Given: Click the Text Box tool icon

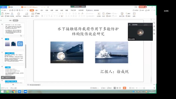Looking at the screenshot, I should click(x=99, y=14).
